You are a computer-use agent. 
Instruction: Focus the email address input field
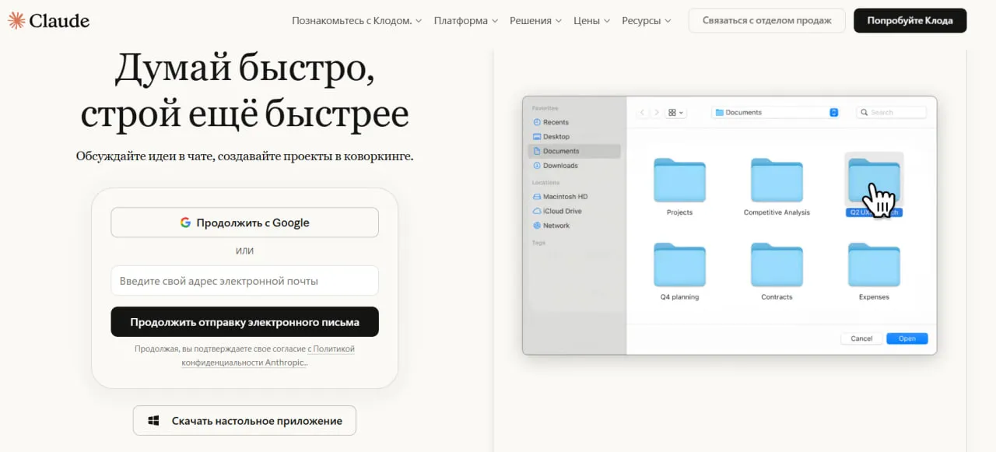[244, 281]
